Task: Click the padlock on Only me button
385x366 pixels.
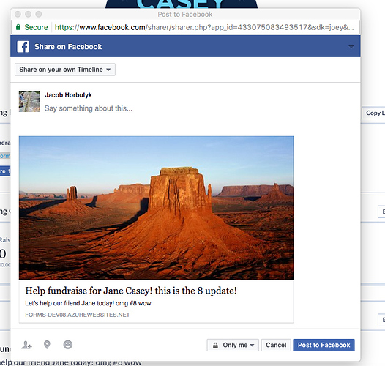Action: 215,345
